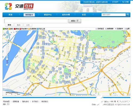Open the 地图服务 navigation menu item

(x=29, y=15)
